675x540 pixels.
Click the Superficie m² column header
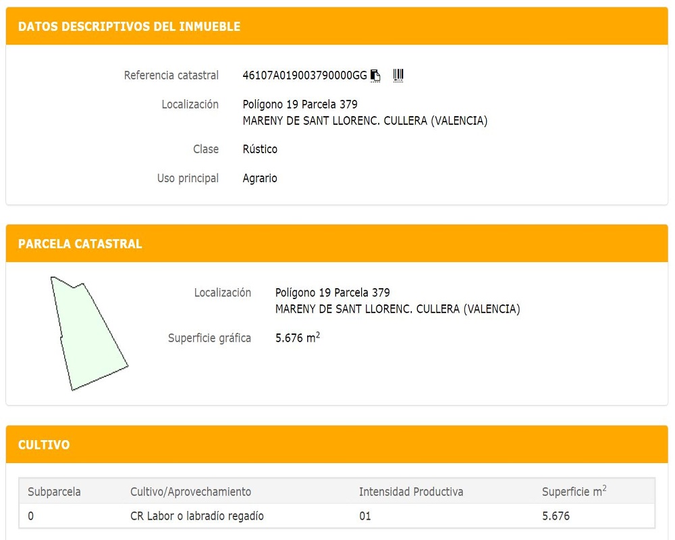click(574, 491)
